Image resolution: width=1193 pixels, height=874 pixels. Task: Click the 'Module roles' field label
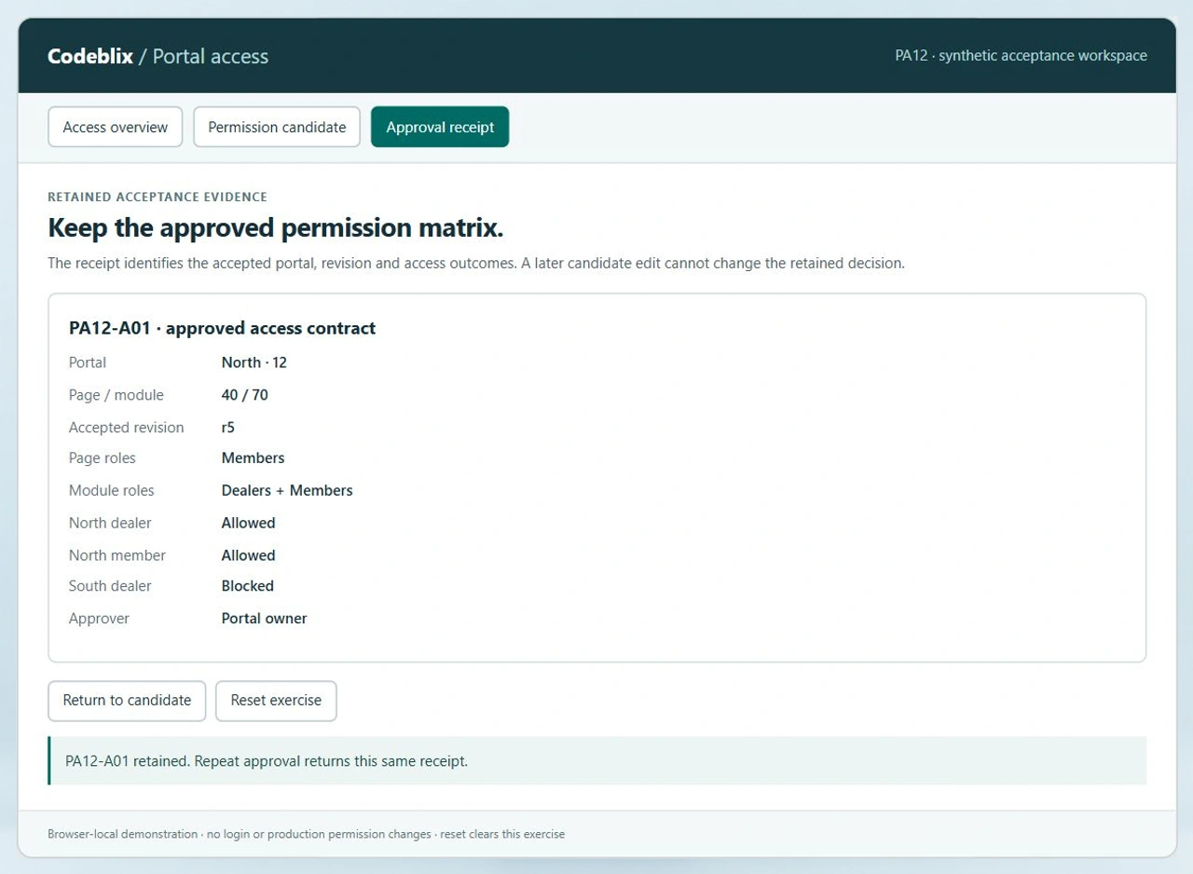coord(112,491)
